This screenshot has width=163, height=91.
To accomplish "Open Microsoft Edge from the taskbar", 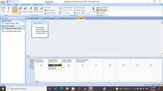I will (61, 89).
